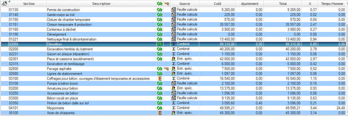Click the small sort arrows beside Section header

pyautogui.click(x=10, y=2)
